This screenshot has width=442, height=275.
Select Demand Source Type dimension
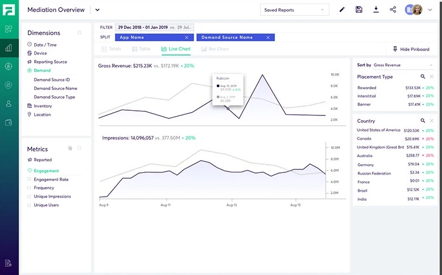click(x=55, y=97)
